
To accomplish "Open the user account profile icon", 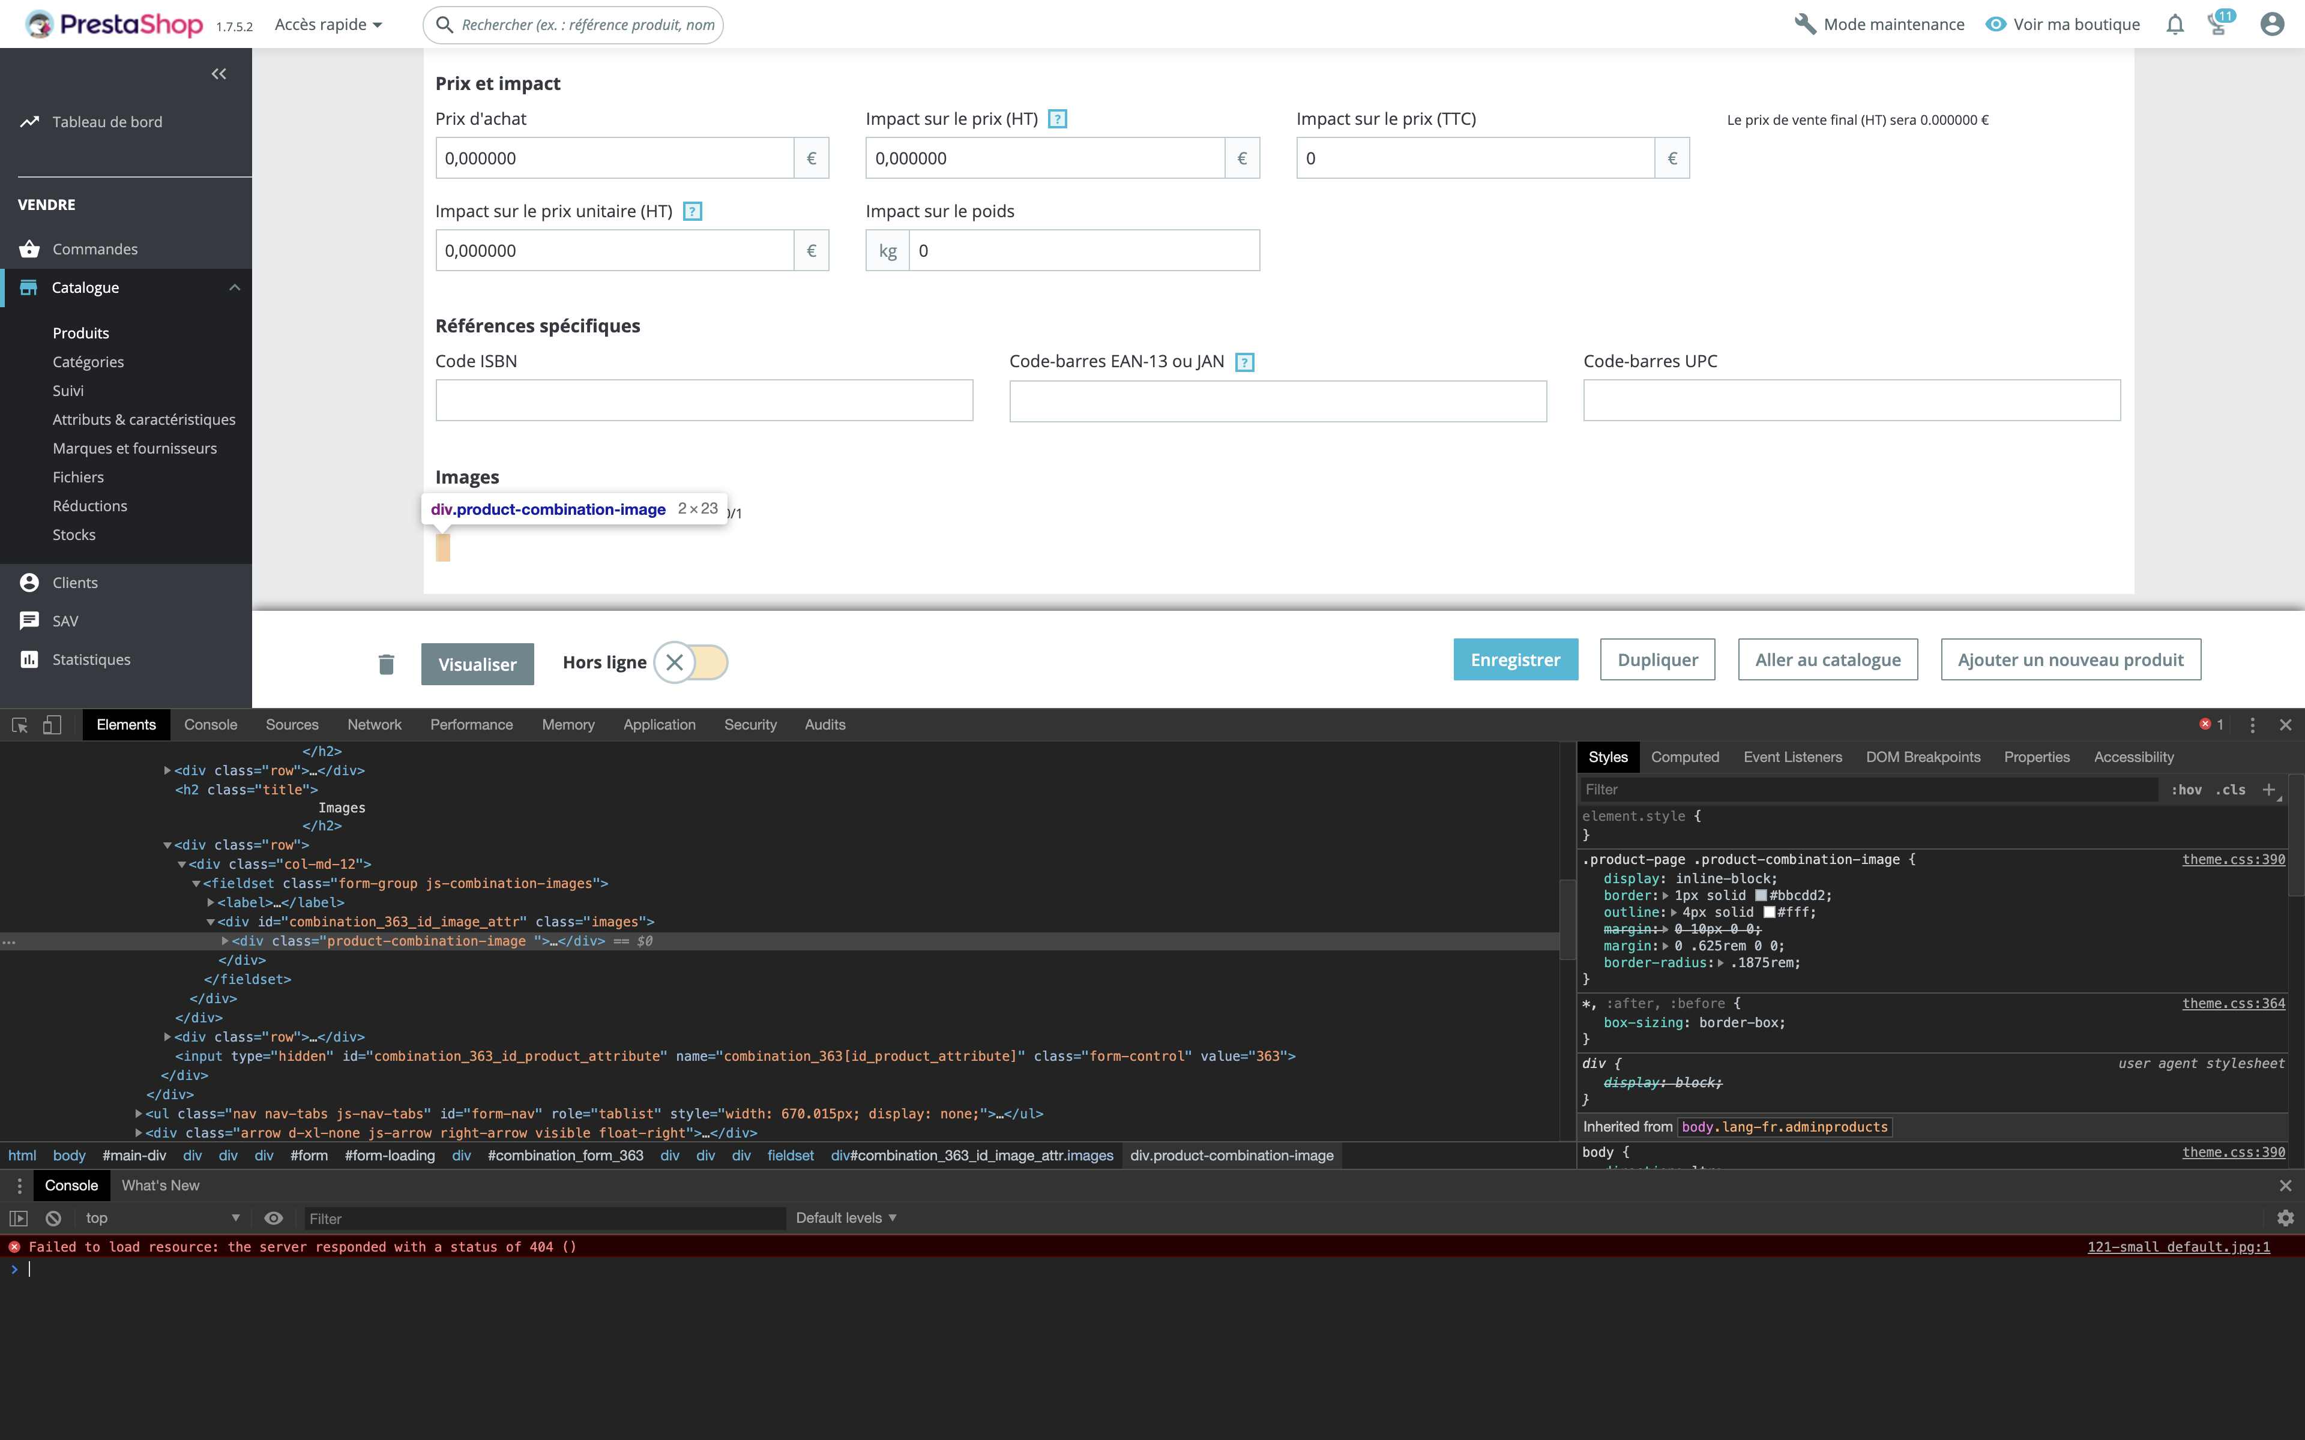I will [x=2271, y=25].
